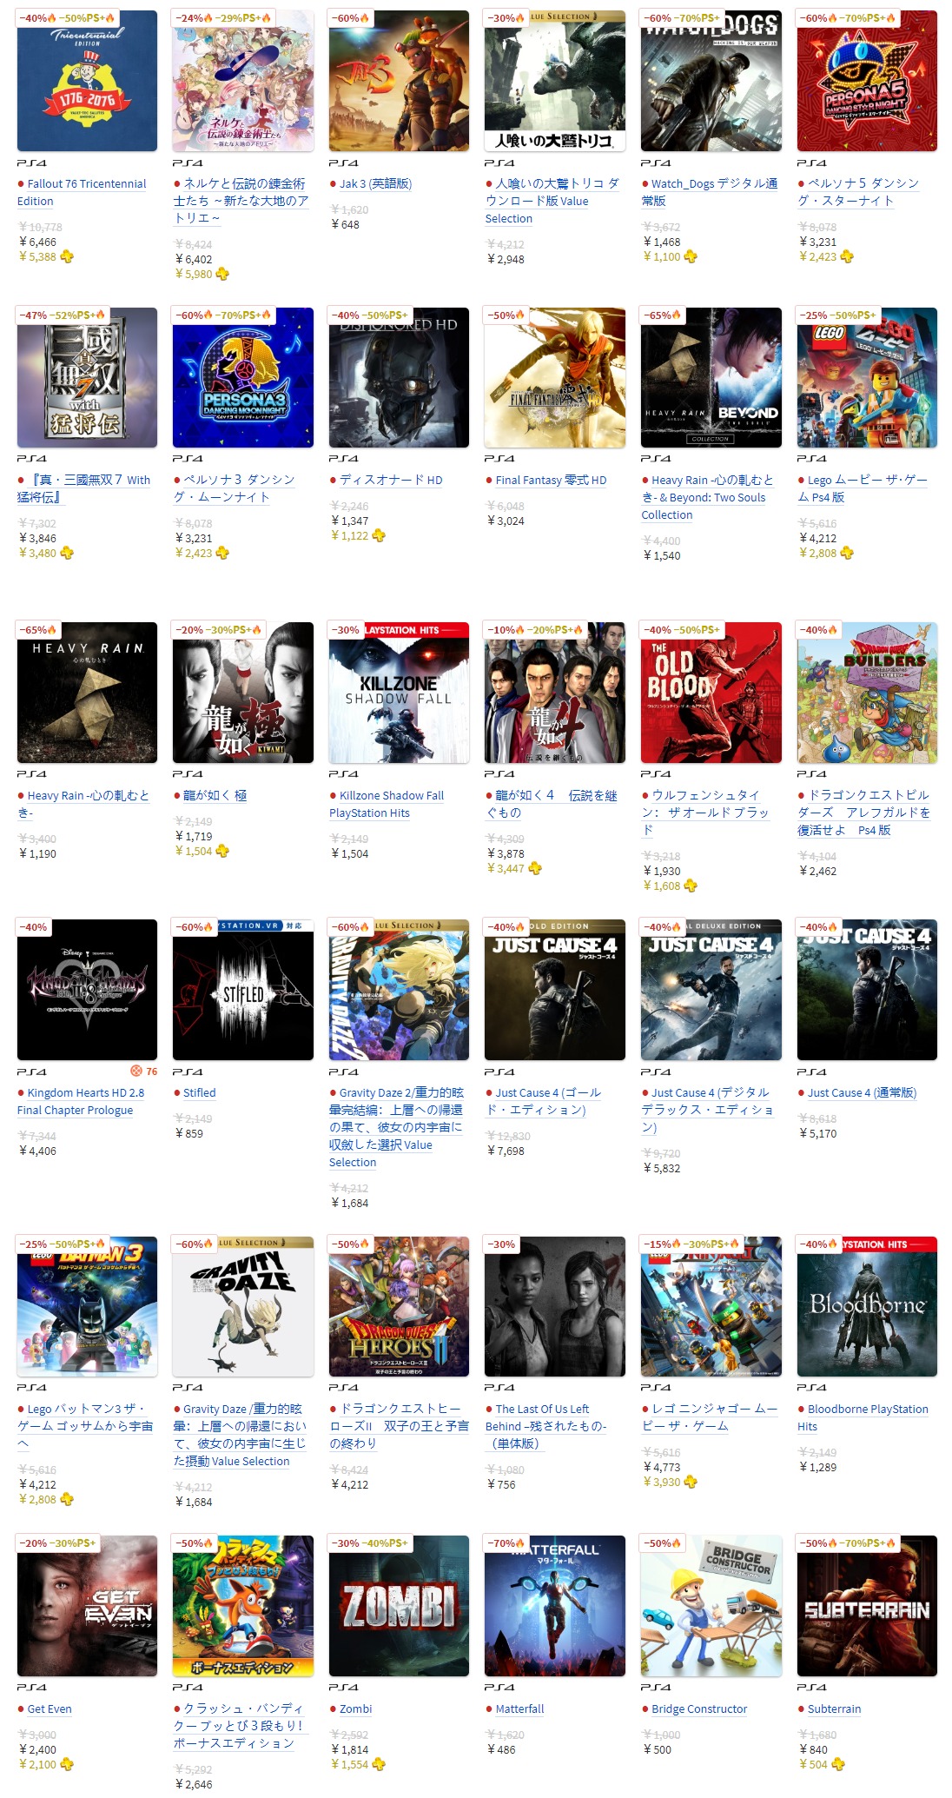This screenshot has height=1798, width=952.
Task: Select the Zombi game cover image
Action: (399, 1606)
